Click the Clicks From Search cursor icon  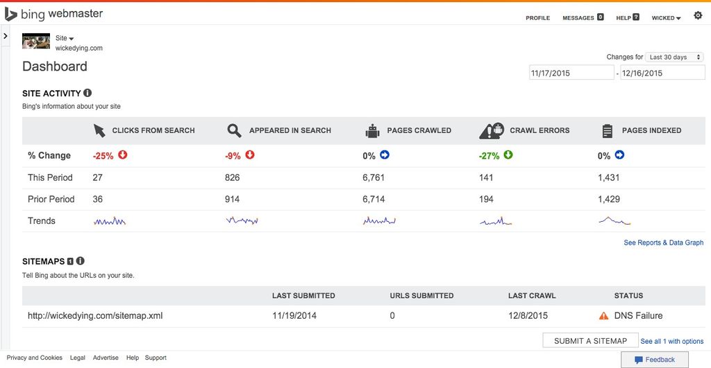coord(99,130)
